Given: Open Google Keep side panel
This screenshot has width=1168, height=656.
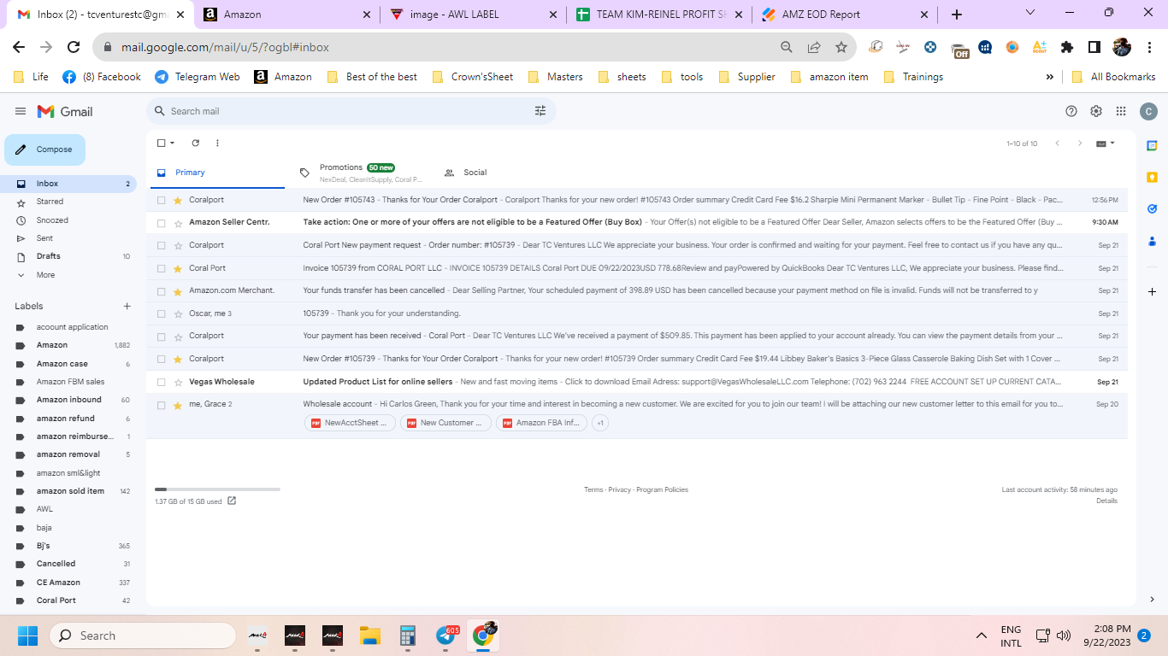Looking at the screenshot, I should tap(1152, 177).
